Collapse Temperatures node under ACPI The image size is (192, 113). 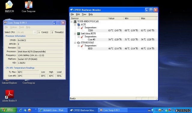79,28
